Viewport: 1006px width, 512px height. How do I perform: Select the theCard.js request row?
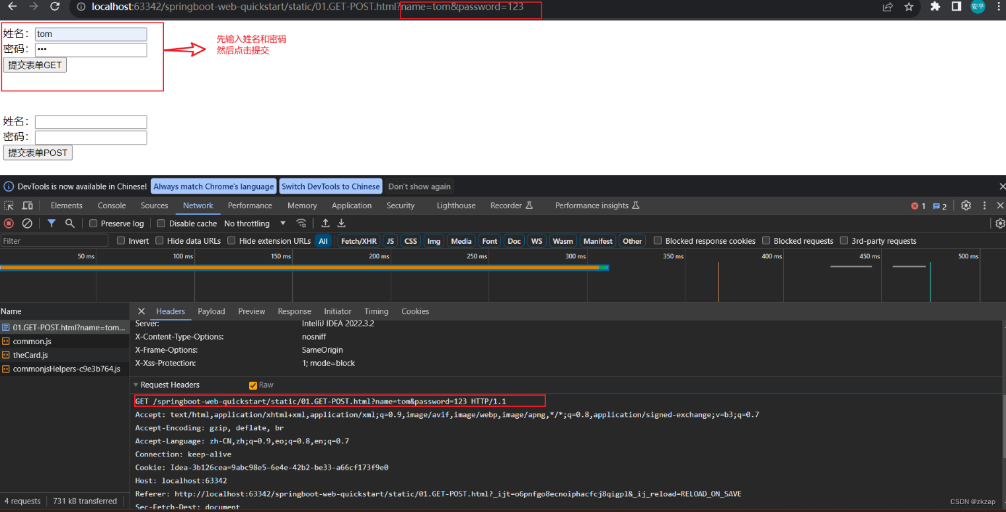(x=65, y=355)
